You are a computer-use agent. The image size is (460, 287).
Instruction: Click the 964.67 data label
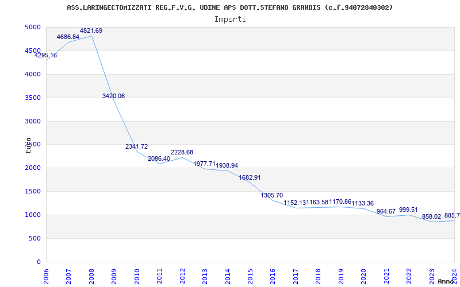(x=386, y=211)
